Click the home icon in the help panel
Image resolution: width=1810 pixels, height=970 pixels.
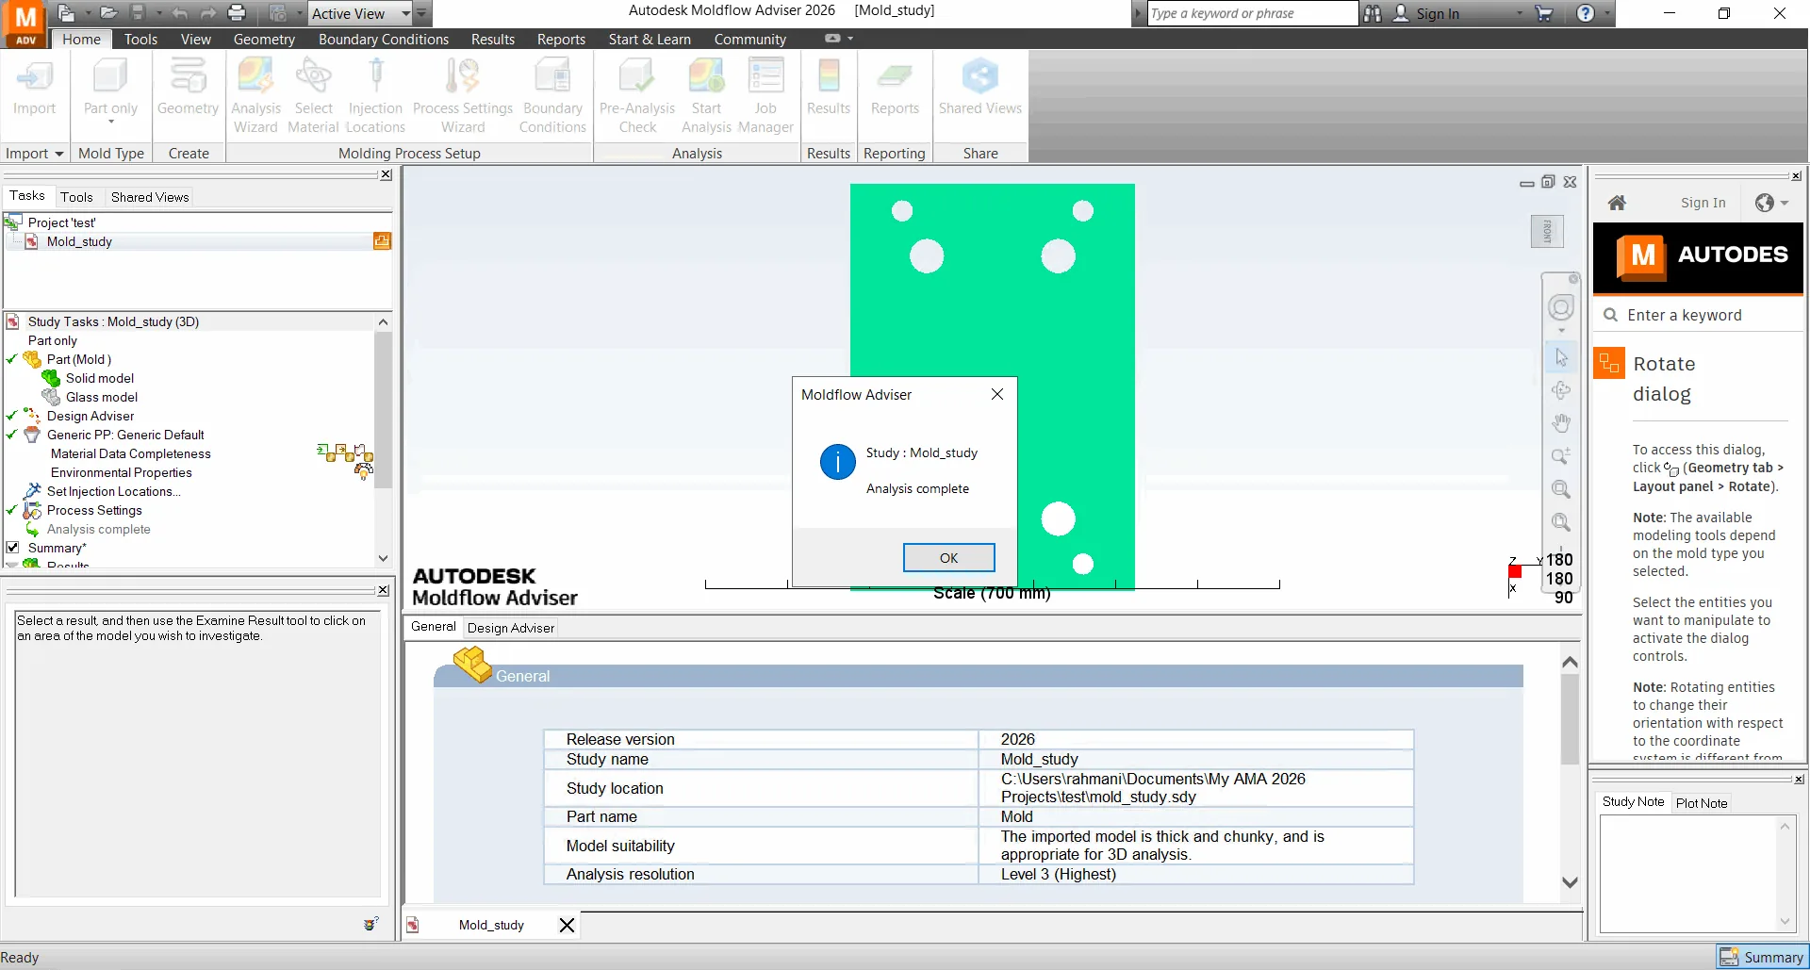click(x=1617, y=203)
